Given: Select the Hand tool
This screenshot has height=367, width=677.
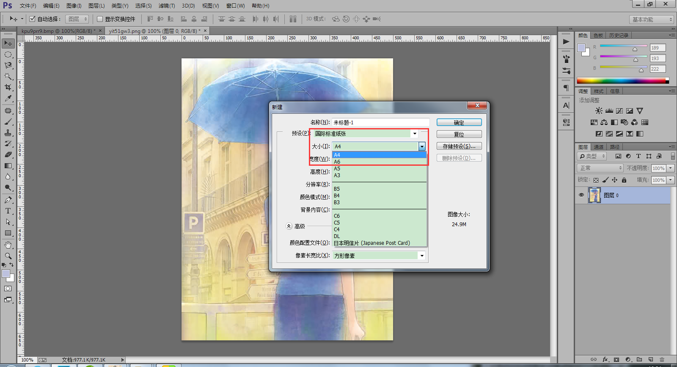Looking at the screenshot, I should [x=8, y=245].
